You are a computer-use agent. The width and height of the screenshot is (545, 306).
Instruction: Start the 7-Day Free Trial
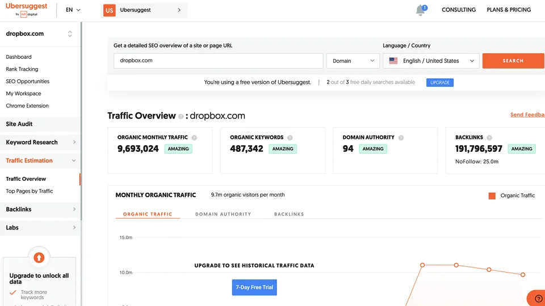pyautogui.click(x=254, y=287)
